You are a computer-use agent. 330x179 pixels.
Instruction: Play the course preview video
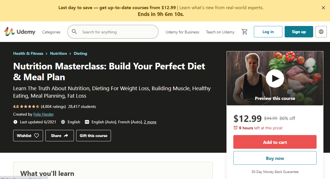(275, 78)
